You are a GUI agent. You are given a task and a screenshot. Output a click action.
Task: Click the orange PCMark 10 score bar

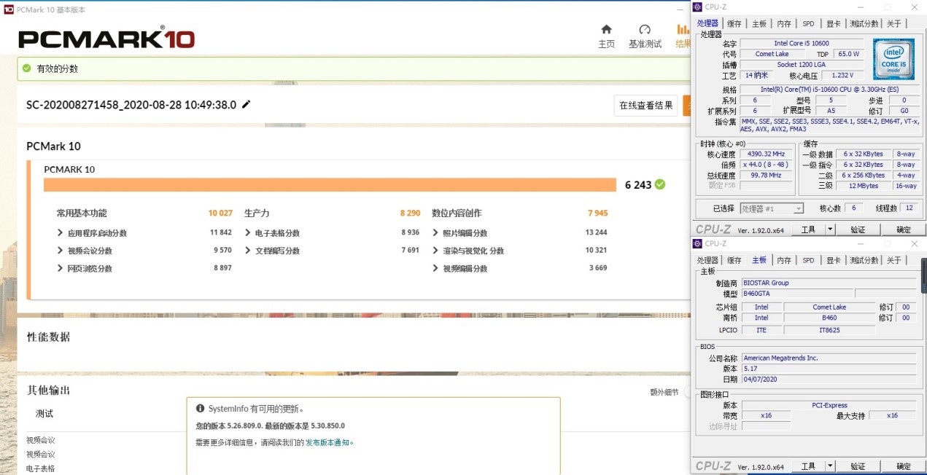(x=330, y=185)
